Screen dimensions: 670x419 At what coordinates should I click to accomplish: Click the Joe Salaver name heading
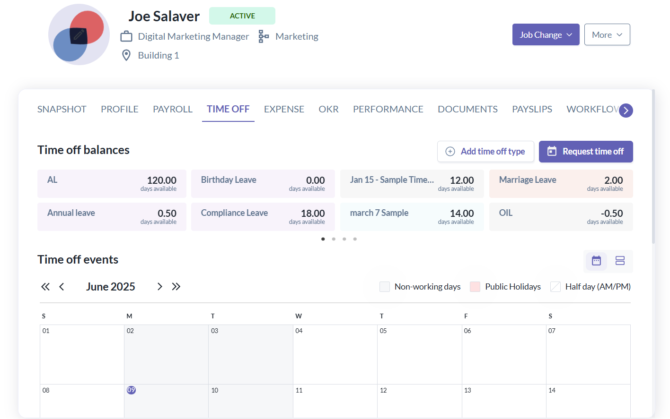pyautogui.click(x=164, y=16)
